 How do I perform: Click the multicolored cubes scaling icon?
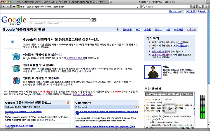point(16,69)
